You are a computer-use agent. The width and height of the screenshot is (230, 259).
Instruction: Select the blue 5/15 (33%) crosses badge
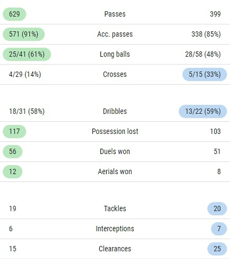click(205, 74)
